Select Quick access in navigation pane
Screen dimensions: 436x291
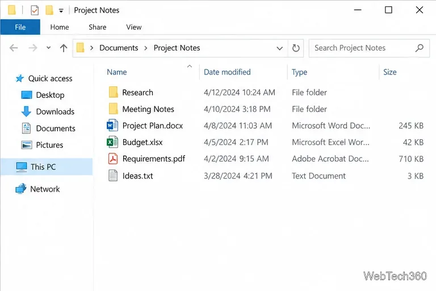(x=51, y=78)
